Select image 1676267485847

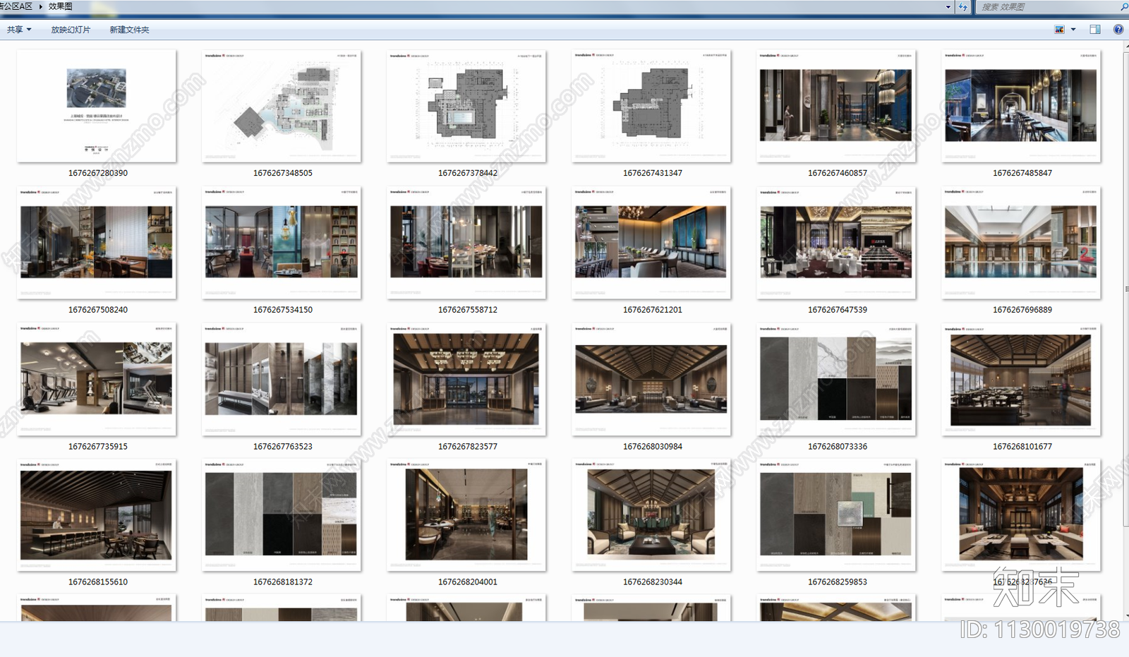(x=1021, y=106)
